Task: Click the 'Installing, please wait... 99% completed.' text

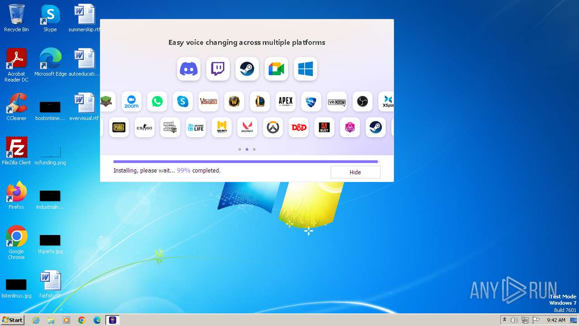Action: [x=167, y=171]
